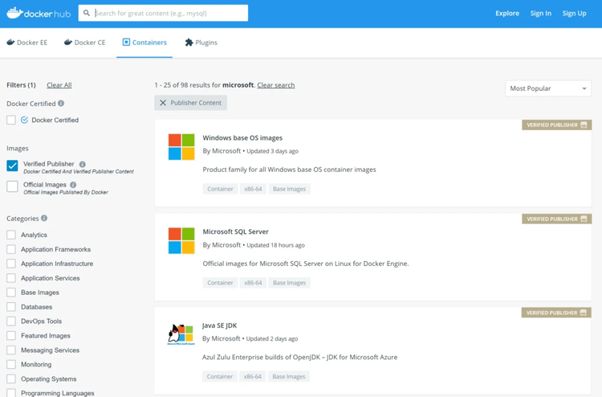Image resolution: width=602 pixels, height=397 pixels.
Task: Click the Categories info icon
Action: pyautogui.click(x=44, y=218)
